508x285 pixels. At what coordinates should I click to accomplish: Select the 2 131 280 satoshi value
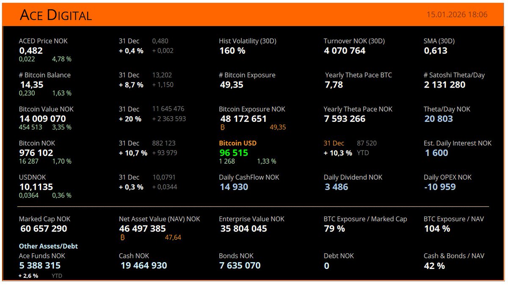444,85
